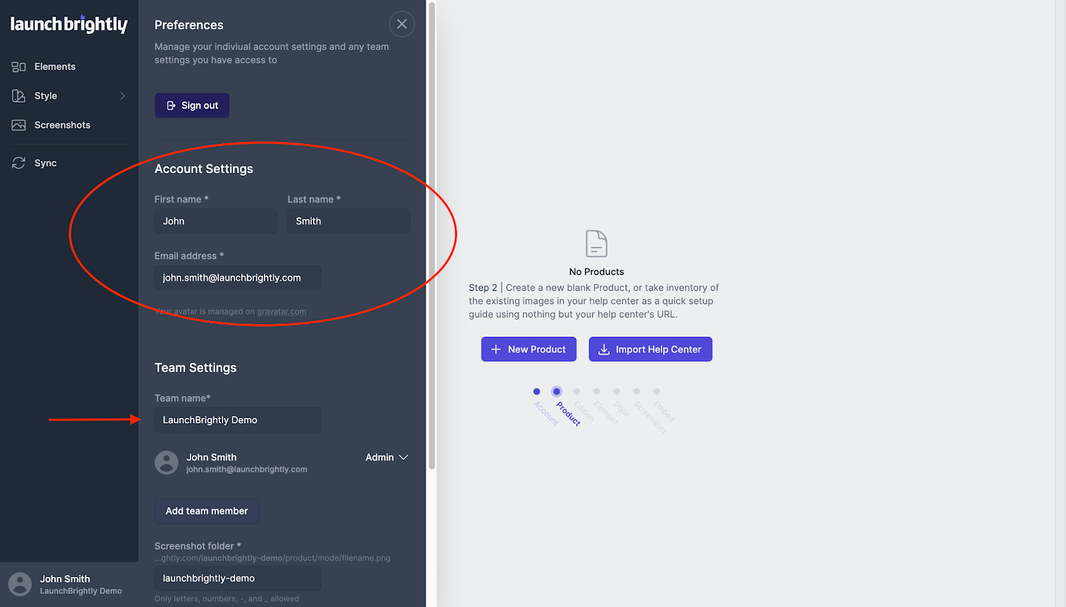Screen dimensions: 1066x607
Task: Click the Screenshots image icon
Action: tap(19, 125)
